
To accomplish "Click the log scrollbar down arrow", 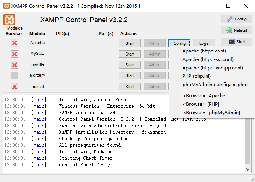I will pos(247,169).
